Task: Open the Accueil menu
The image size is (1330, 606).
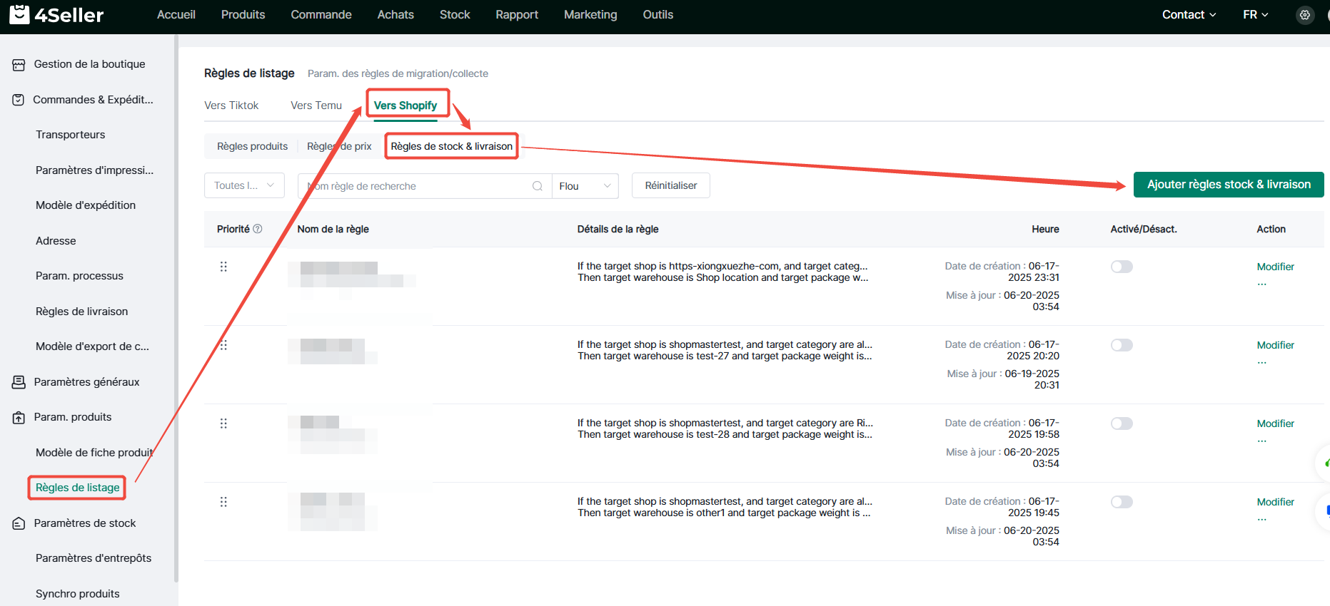Action: pyautogui.click(x=176, y=14)
